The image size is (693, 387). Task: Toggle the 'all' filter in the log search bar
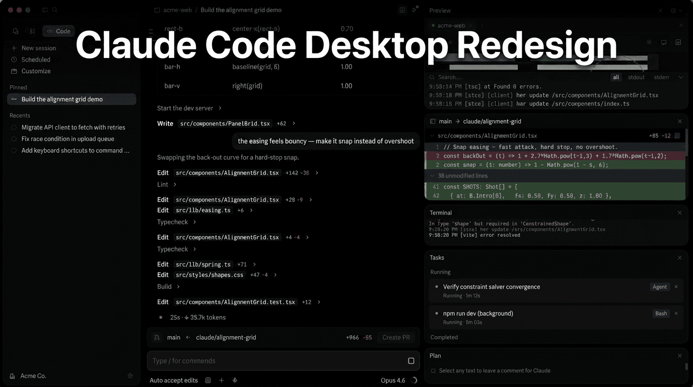click(x=616, y=77)
